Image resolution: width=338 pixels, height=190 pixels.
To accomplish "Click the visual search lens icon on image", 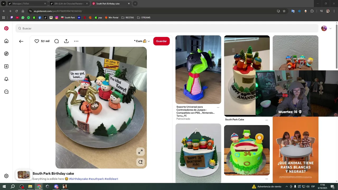I will click(140, 162).
